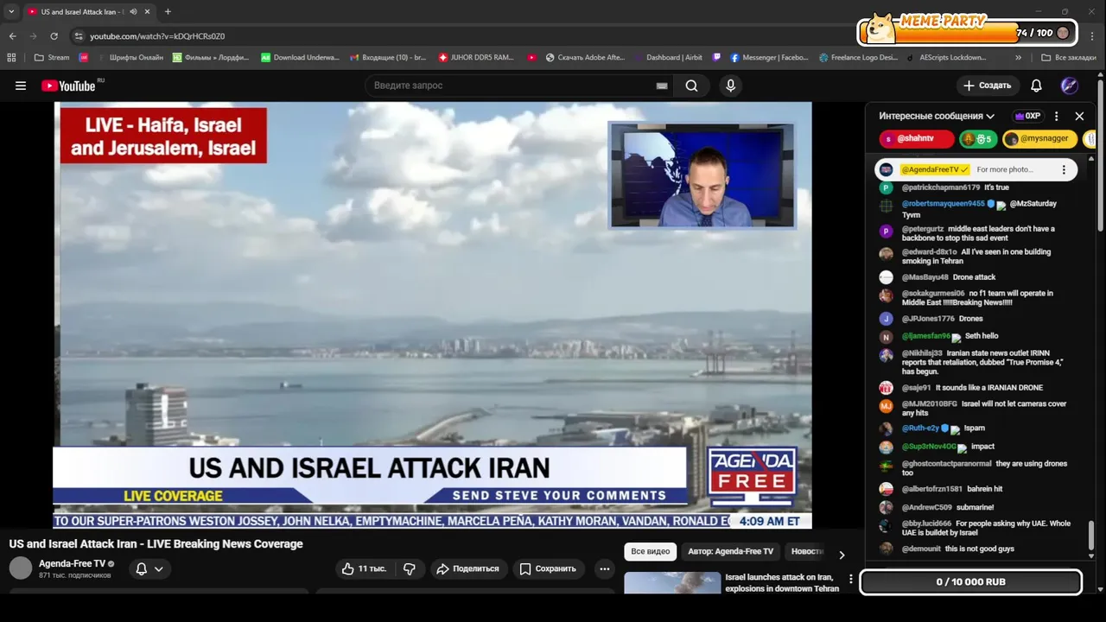Show more chips with right arrow
Image resolution: width=1106 pixels, height=622 pixels.
tap(842, 555)
